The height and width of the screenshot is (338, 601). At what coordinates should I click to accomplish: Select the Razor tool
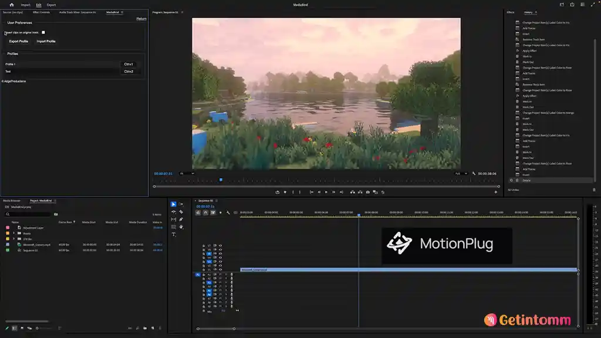181,212
